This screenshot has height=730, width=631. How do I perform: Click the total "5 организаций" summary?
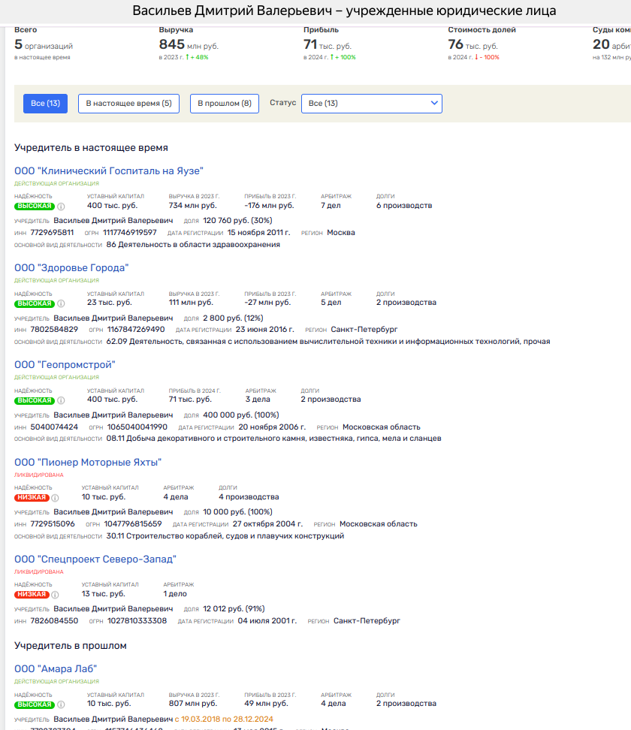(x=44, y=45)
